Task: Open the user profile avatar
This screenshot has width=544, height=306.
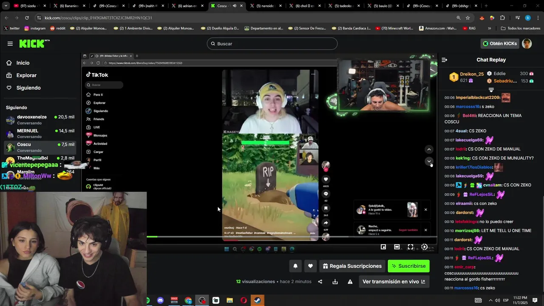Action: tap(527, 43)
